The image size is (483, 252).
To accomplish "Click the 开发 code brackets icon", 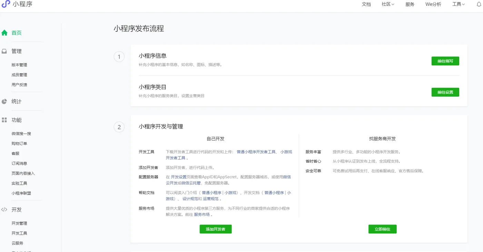I will 4,209.
